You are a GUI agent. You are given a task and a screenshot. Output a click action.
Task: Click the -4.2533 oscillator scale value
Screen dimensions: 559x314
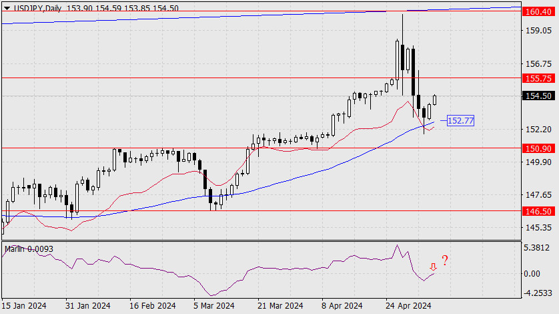click(x=537, y=293)
